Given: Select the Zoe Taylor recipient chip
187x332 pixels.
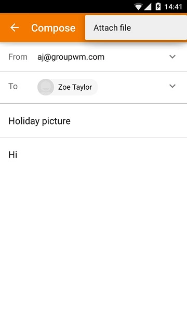Looking at the screenshot, I should [x=68, y=87].
